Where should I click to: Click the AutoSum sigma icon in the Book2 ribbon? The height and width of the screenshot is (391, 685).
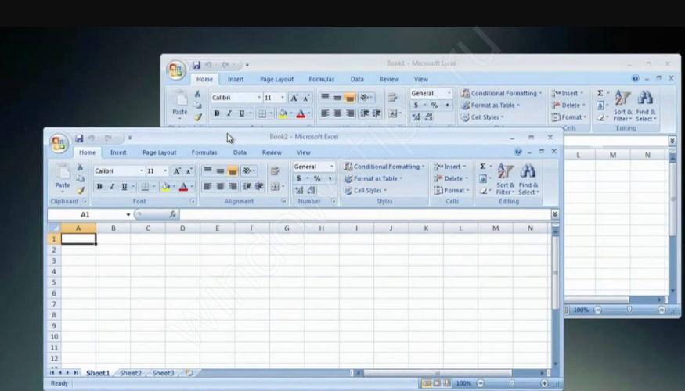click(482, 167)
